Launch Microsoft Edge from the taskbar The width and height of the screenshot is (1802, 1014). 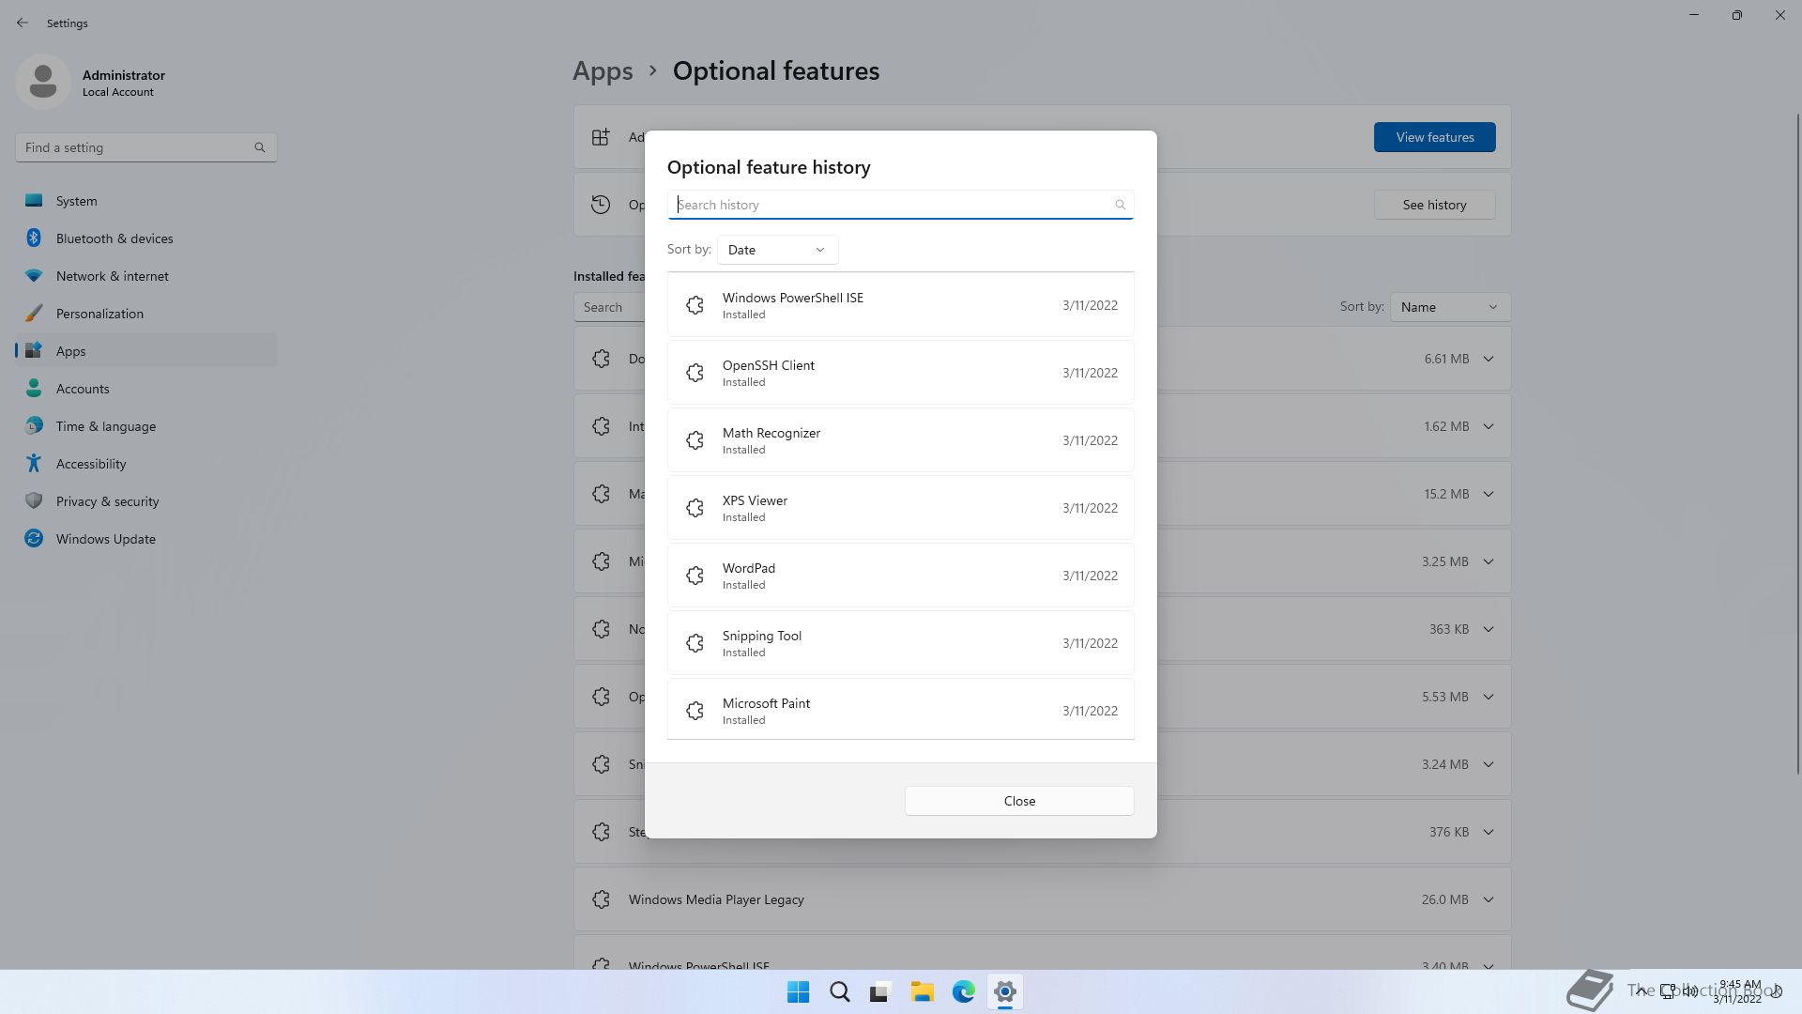963,991
